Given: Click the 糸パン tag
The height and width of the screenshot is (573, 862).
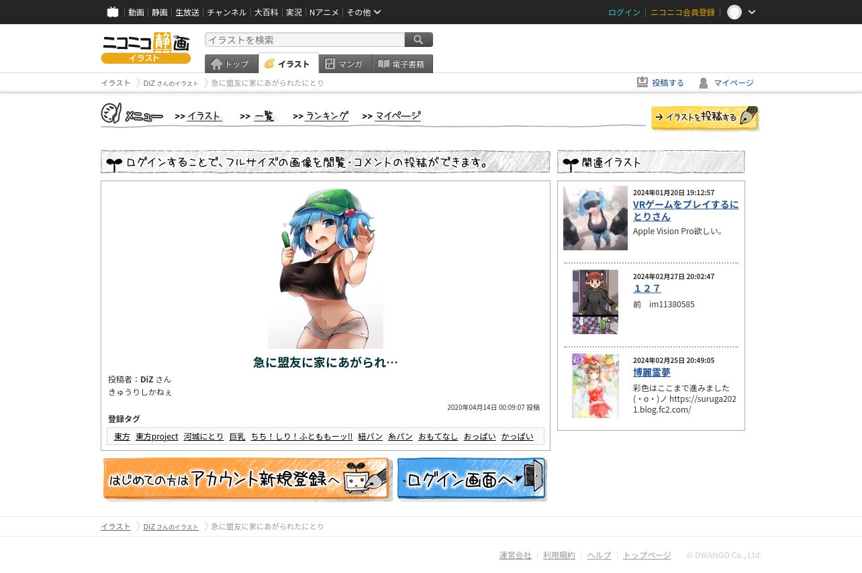Looking at the screenshot, I should (x=401, y=437).
